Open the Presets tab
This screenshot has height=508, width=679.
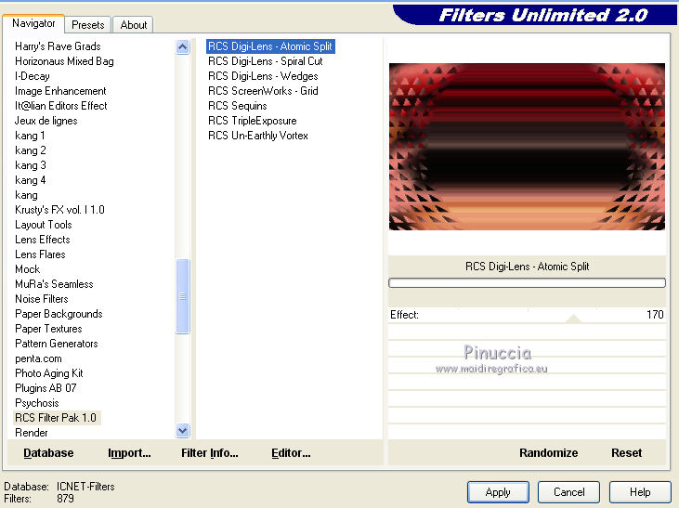88,25
